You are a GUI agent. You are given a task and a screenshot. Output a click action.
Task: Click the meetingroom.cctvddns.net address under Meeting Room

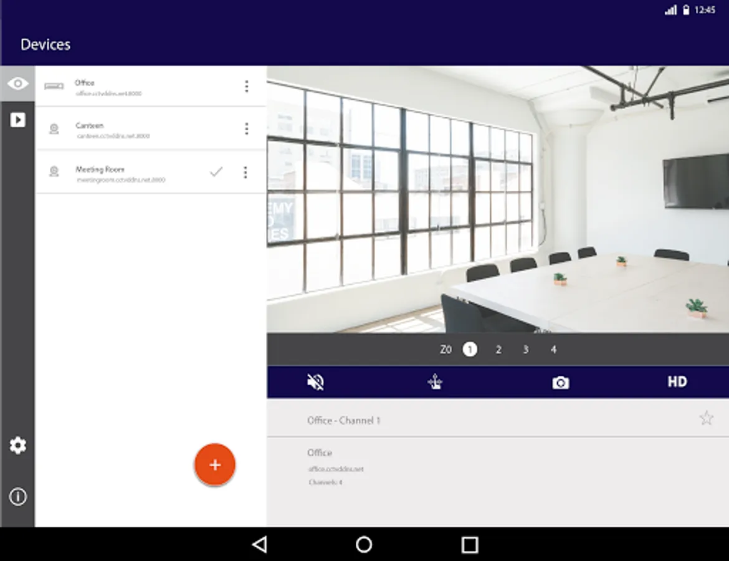pyautogui.click(x=120, y=180)
